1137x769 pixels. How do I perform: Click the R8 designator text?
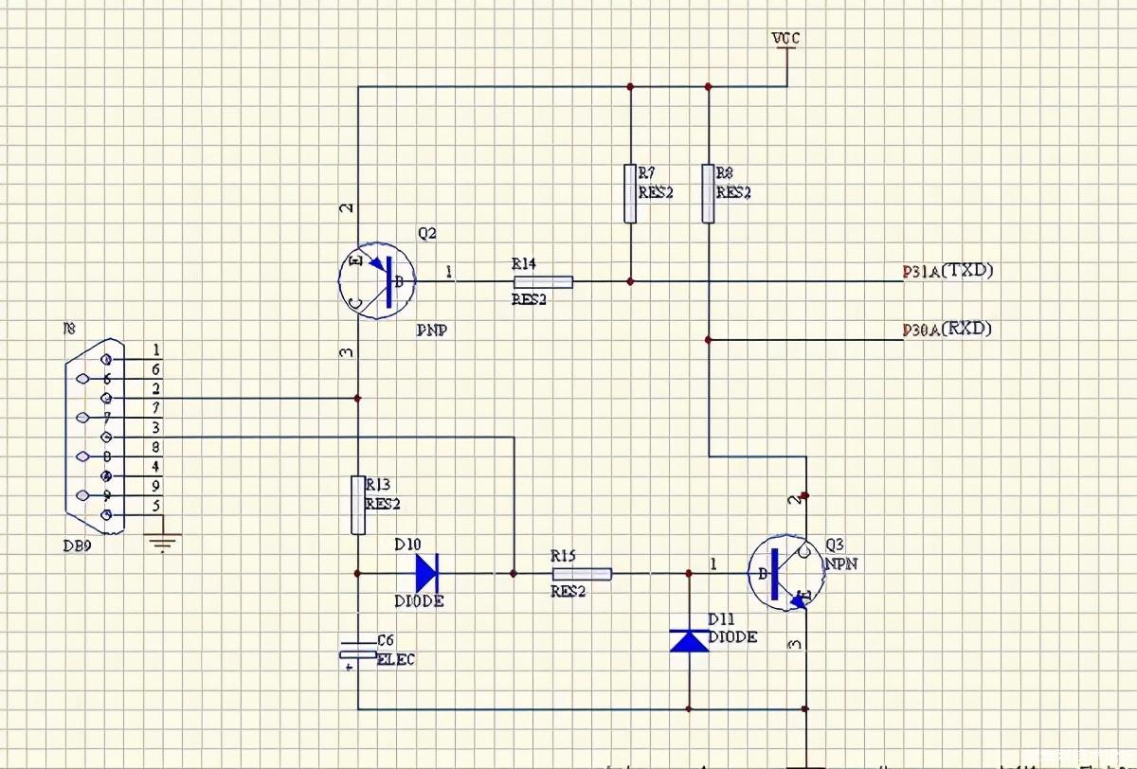(x=725, y=173)
